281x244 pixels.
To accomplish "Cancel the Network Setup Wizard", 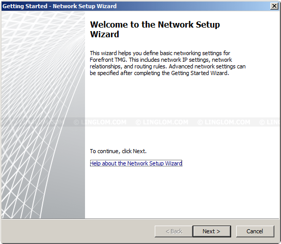I will (x=255, y=231).
